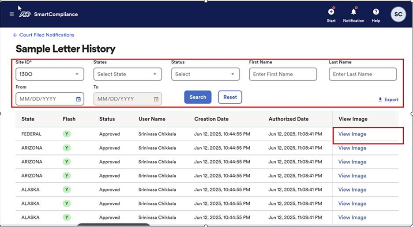The width and height of the screenshot is (413, 227).
Task: Click the Search button
Action: point(198,97)
